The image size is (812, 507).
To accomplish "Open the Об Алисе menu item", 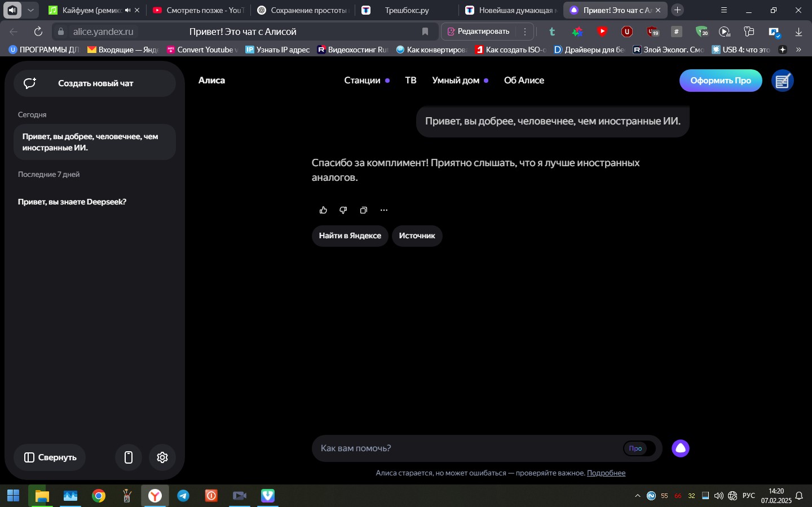I will coord(524,81).
